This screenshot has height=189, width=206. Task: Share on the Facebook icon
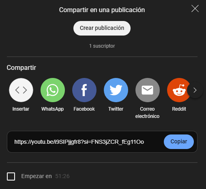84,90
